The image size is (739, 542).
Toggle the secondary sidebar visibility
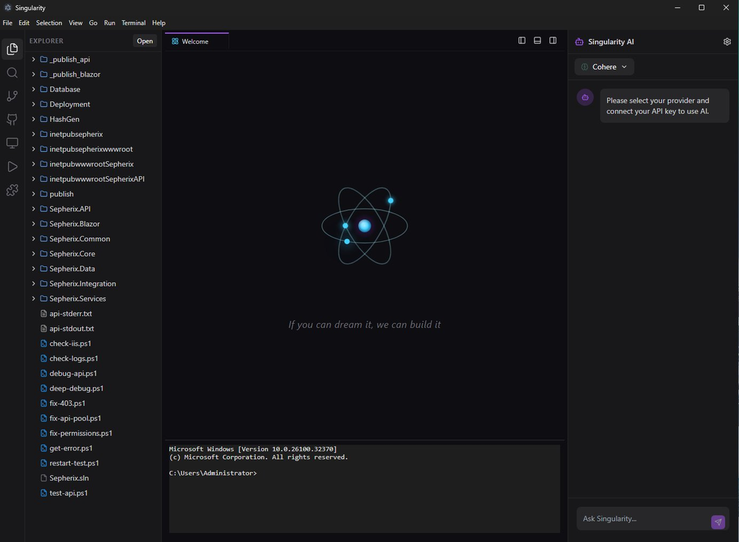pyautogui.click(x=553, y=40)
